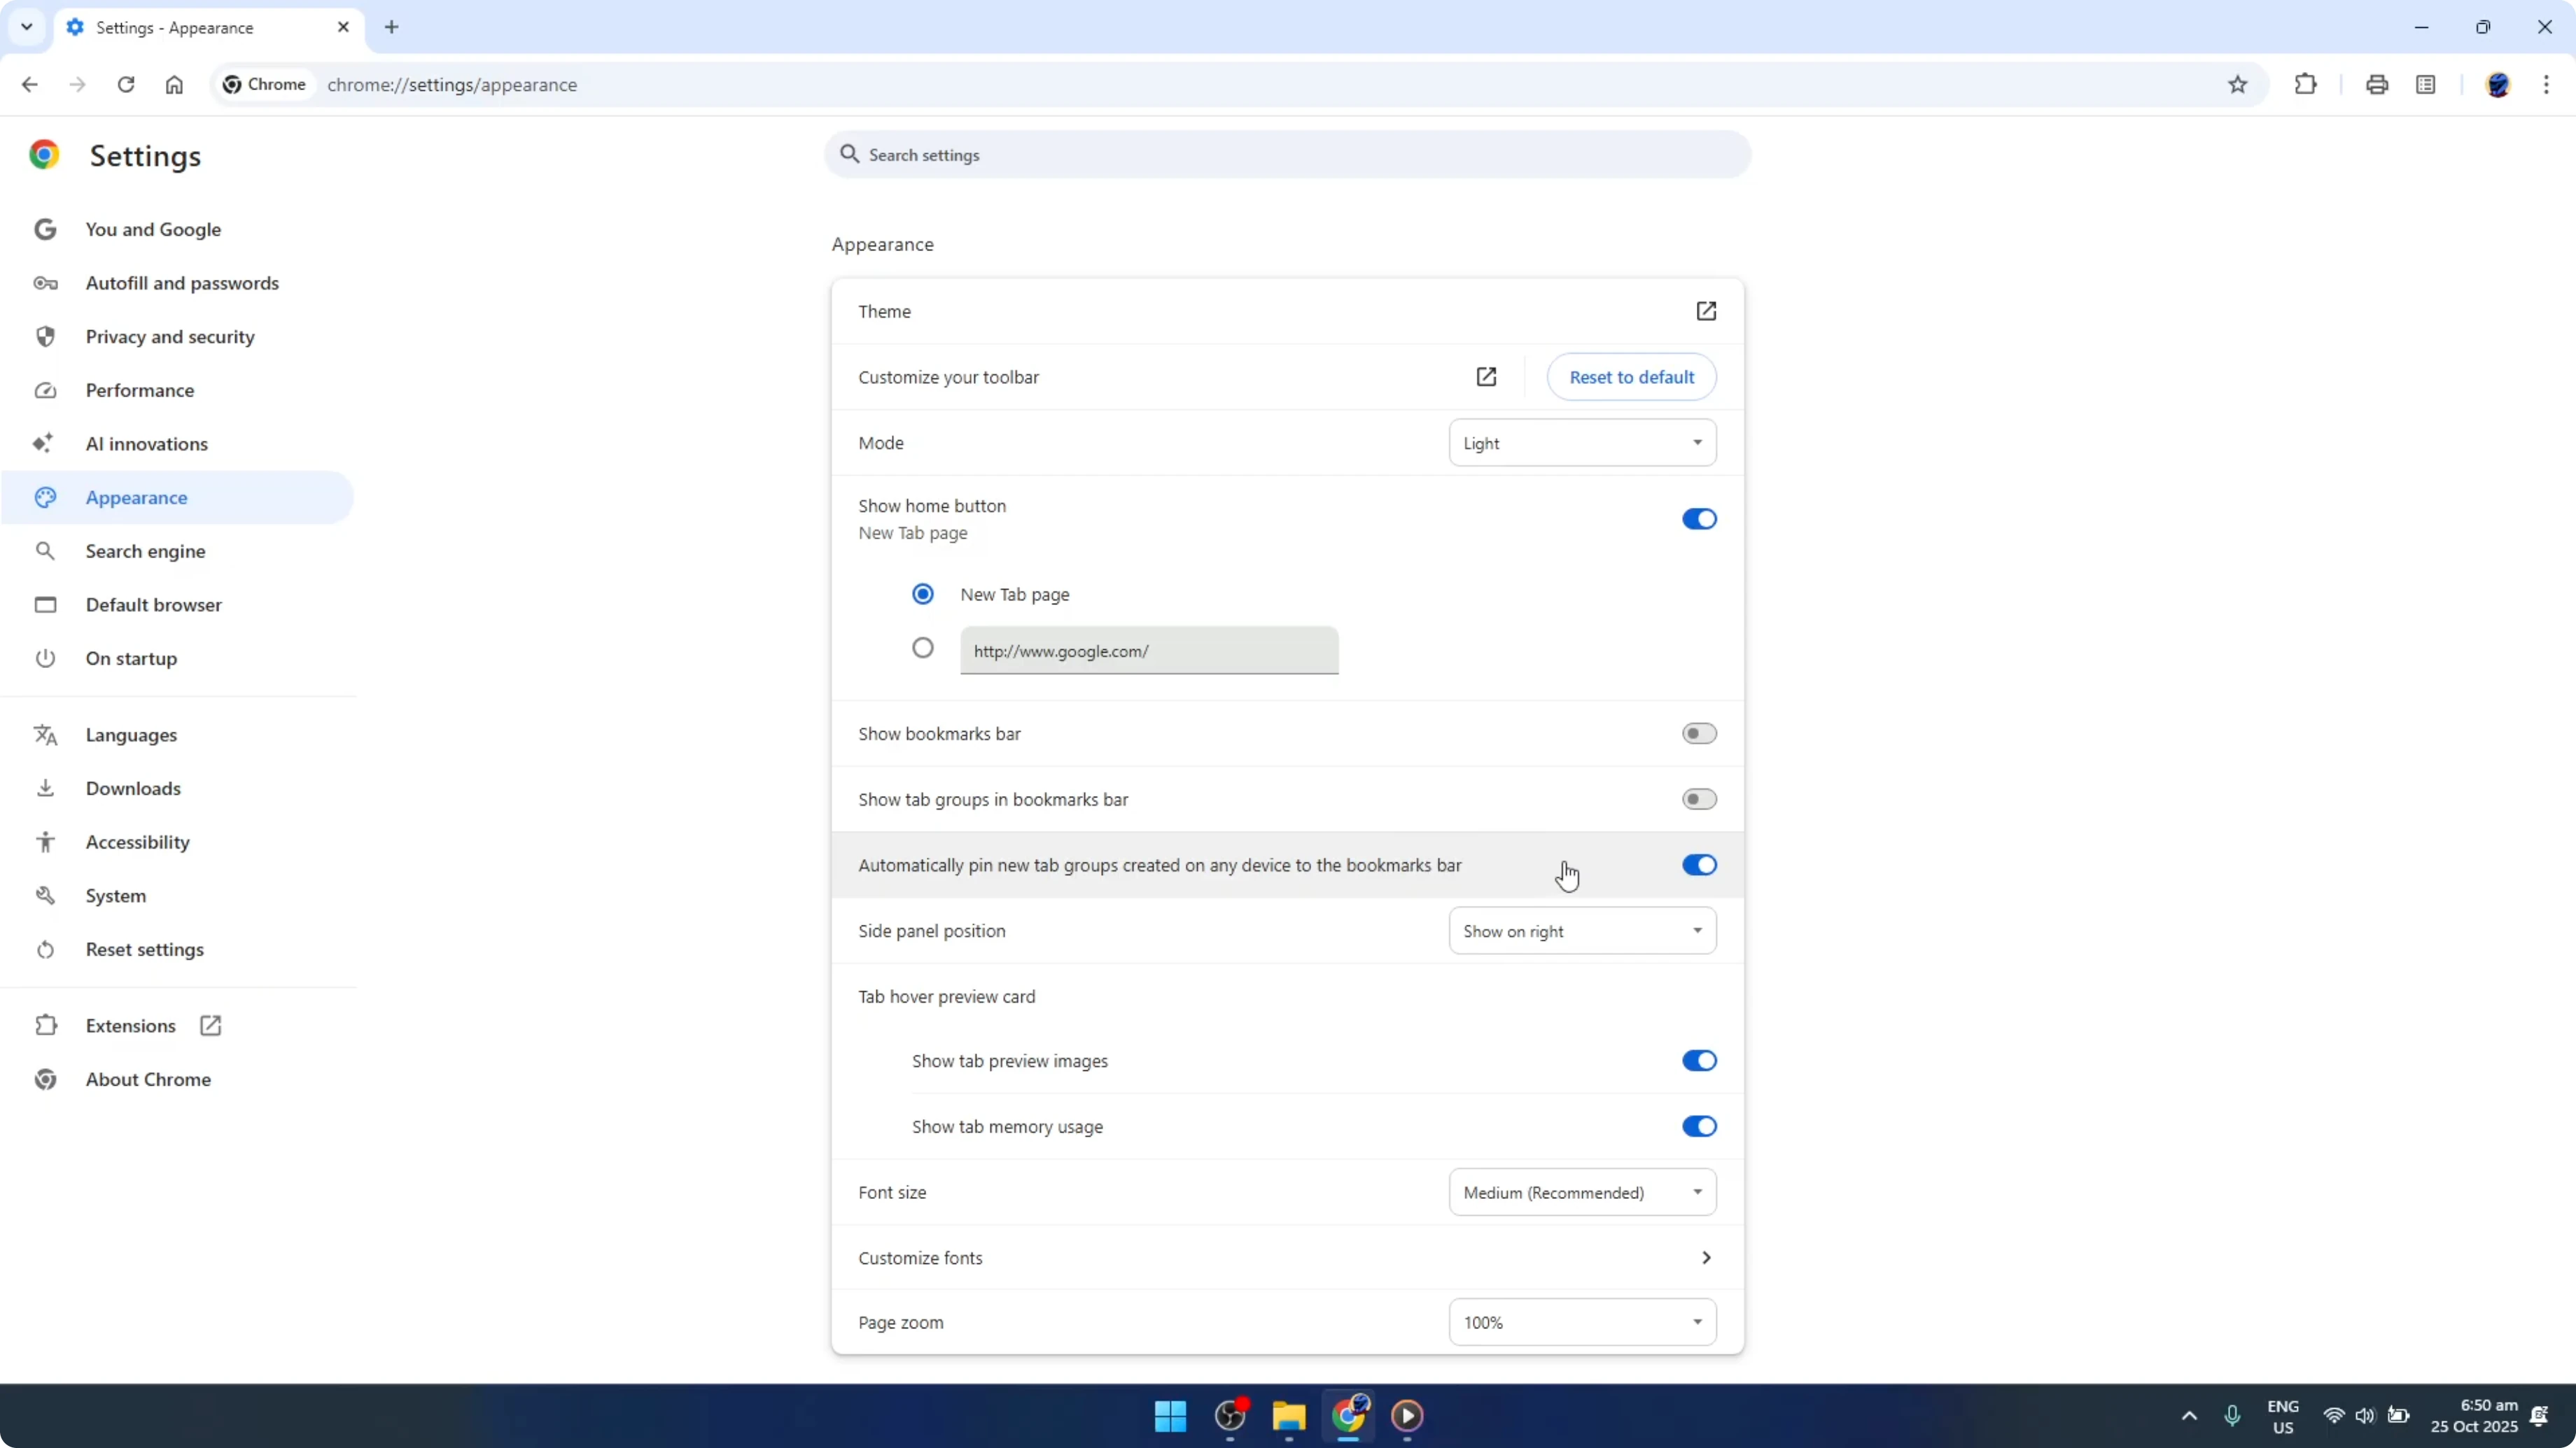Open Privacy and security settings
Viewport: 2576px width, 1448px height.
170,336
